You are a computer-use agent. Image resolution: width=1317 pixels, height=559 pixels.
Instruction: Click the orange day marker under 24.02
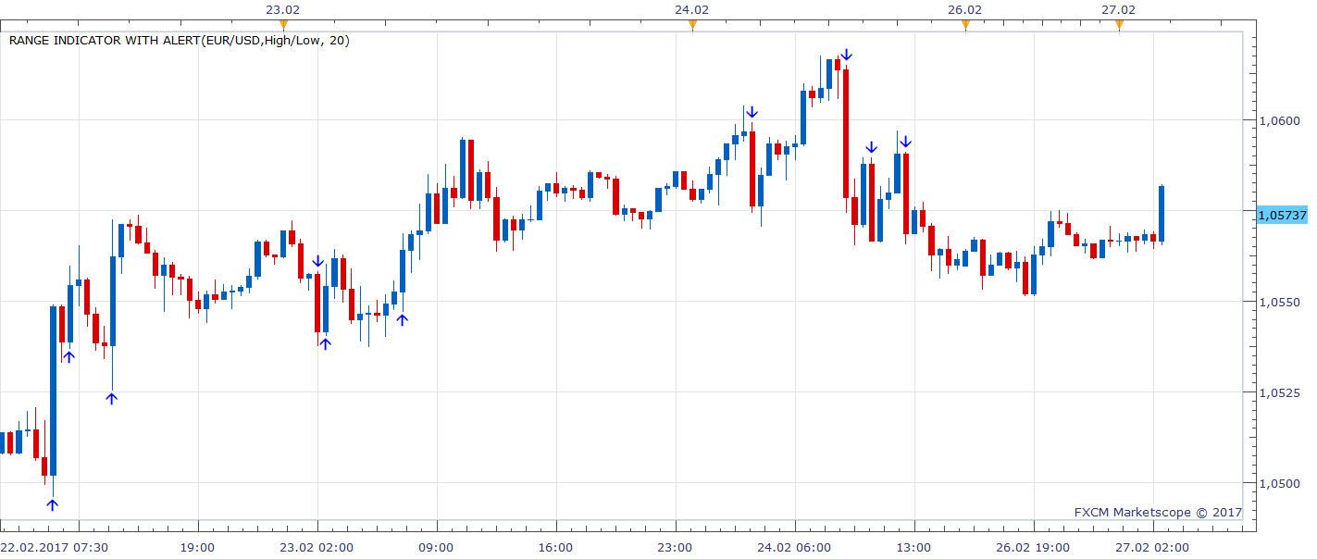692,26
